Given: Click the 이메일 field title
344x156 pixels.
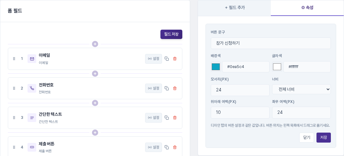Looking at the screenshot, I should click(44, 55).
